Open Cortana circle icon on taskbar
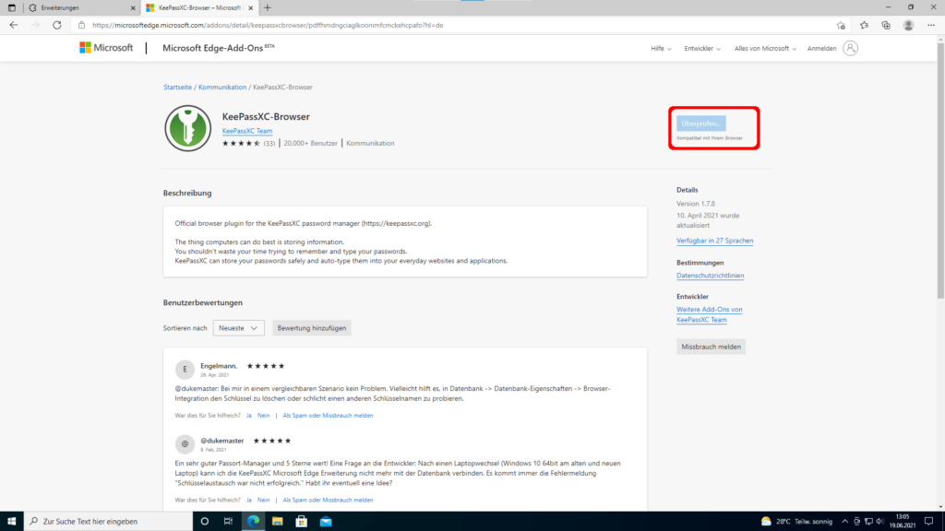The image size is (945, 531). click(204, 522)
